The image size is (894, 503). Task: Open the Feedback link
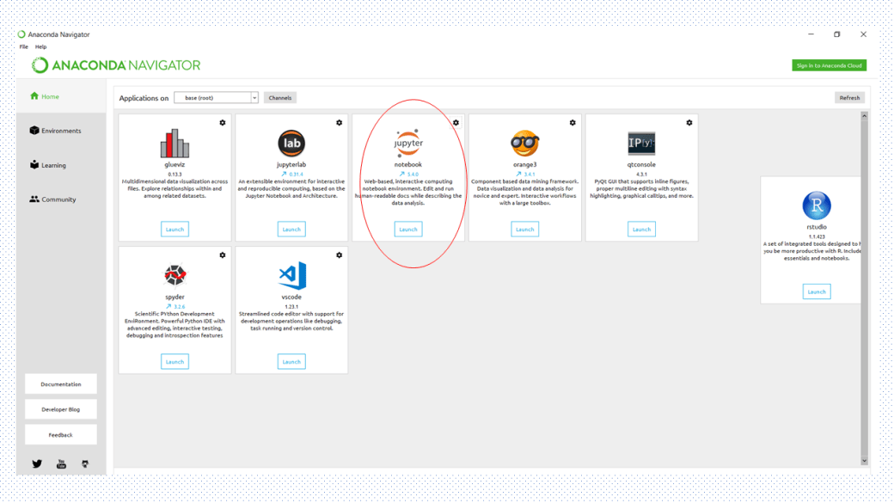pyautogui.click(x=61, y=434)
